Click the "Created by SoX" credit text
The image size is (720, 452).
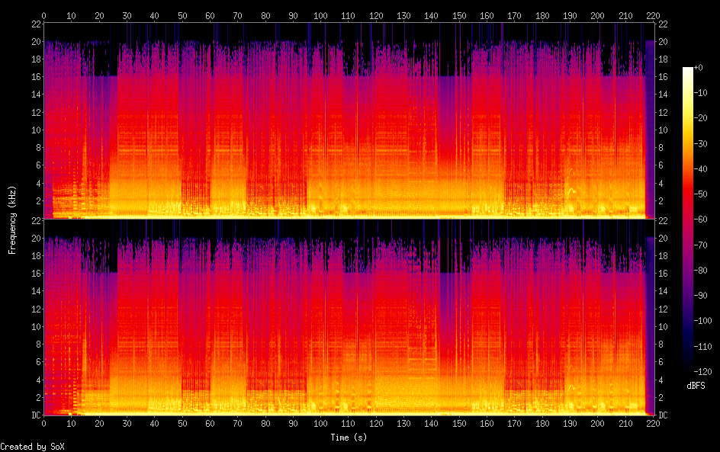click(x=32, y=446)
